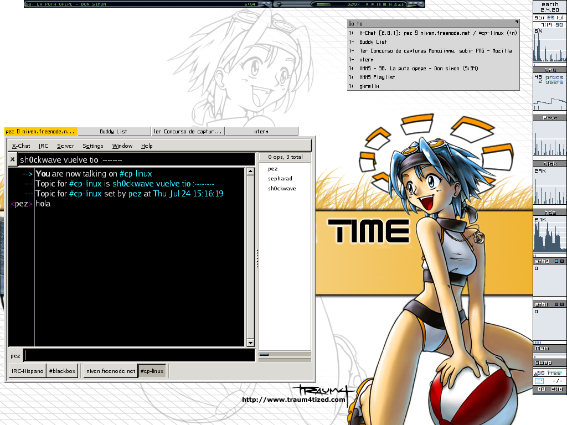Switch to the 1er Concurso de captur... tab
Screen dimensions: 567x425
pos(188,131)
